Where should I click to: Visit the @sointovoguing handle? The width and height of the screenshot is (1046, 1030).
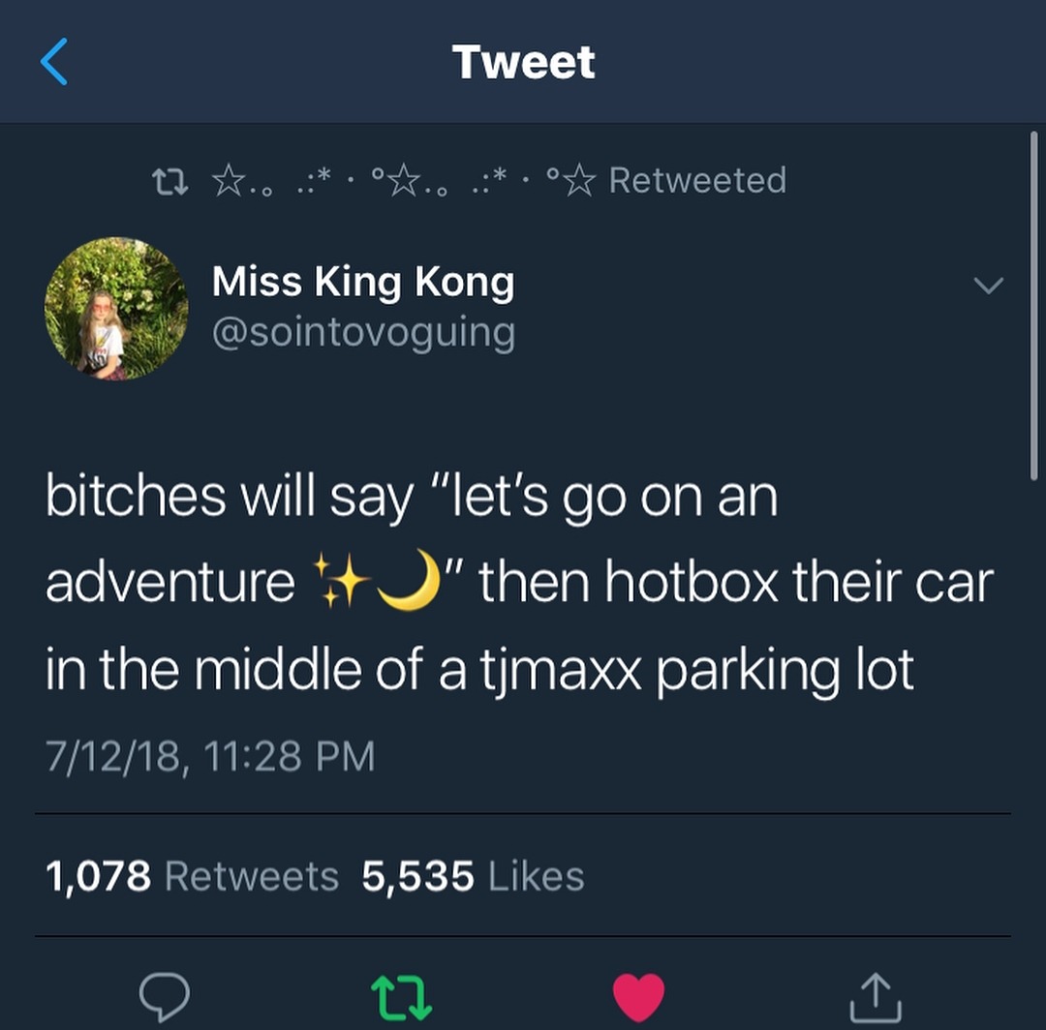(x=363, y=333)
